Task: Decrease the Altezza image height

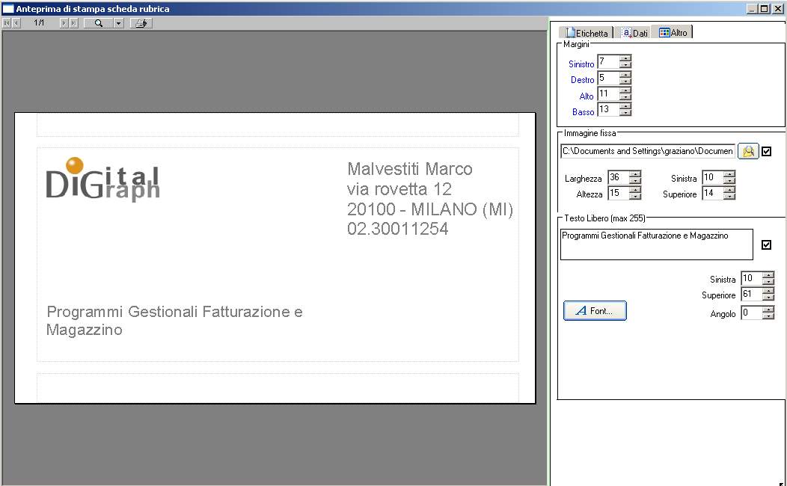Action: 635,196
